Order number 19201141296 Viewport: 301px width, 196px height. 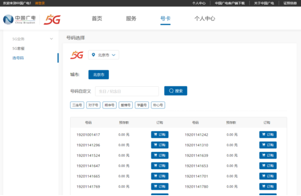pos(160,145)
